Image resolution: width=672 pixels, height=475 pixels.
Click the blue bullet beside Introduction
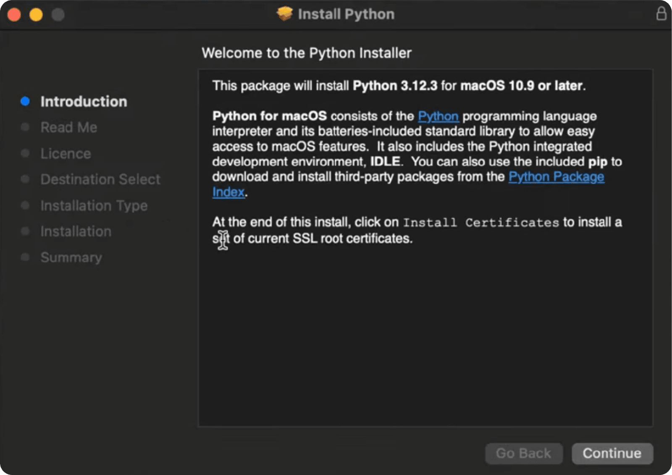pyautogui.click(x=25, y=101)
